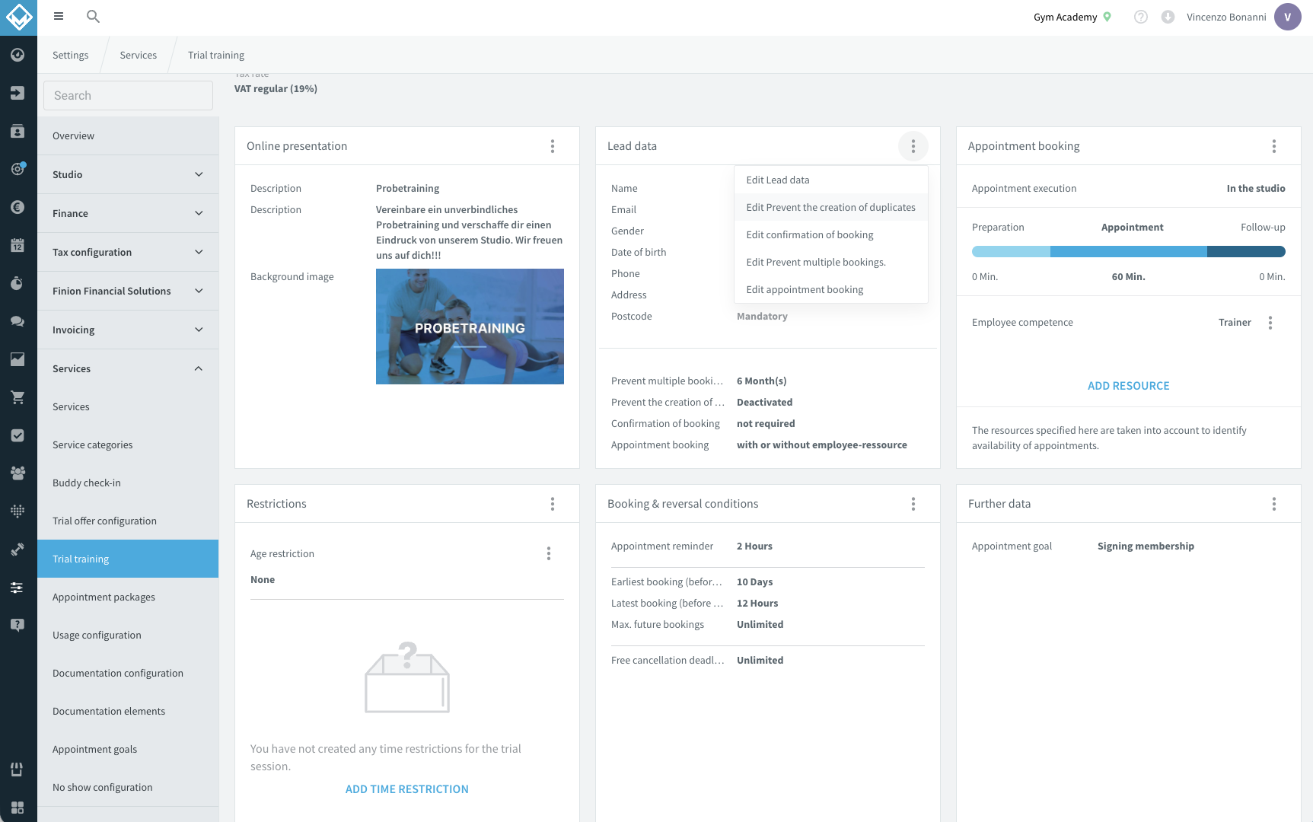Close the Lead data three-dot menu button

click(913, 146)
